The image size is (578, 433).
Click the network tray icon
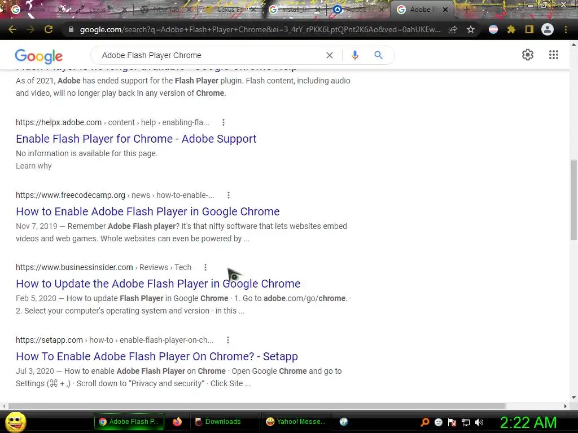[466, 422]
